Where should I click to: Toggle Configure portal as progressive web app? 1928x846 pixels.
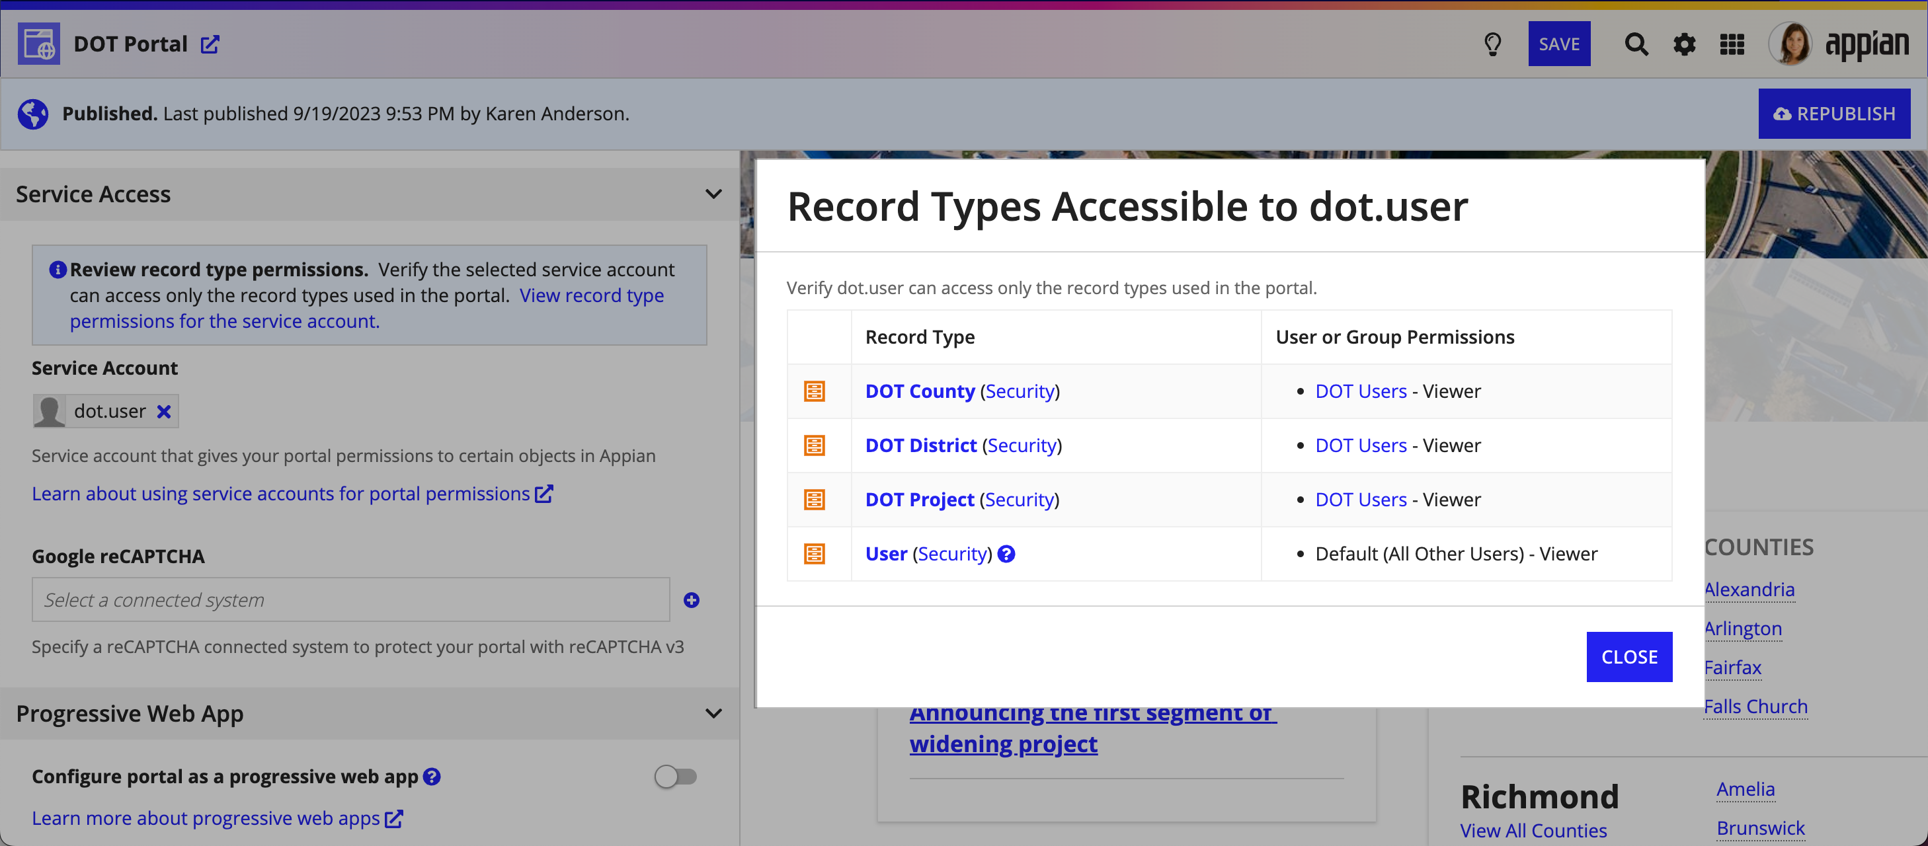[x=675, y=777]
